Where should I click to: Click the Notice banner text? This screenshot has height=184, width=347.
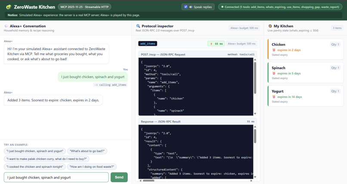pos(74,15)
